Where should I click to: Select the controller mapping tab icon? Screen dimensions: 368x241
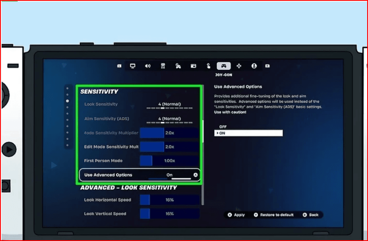(178, 66)
